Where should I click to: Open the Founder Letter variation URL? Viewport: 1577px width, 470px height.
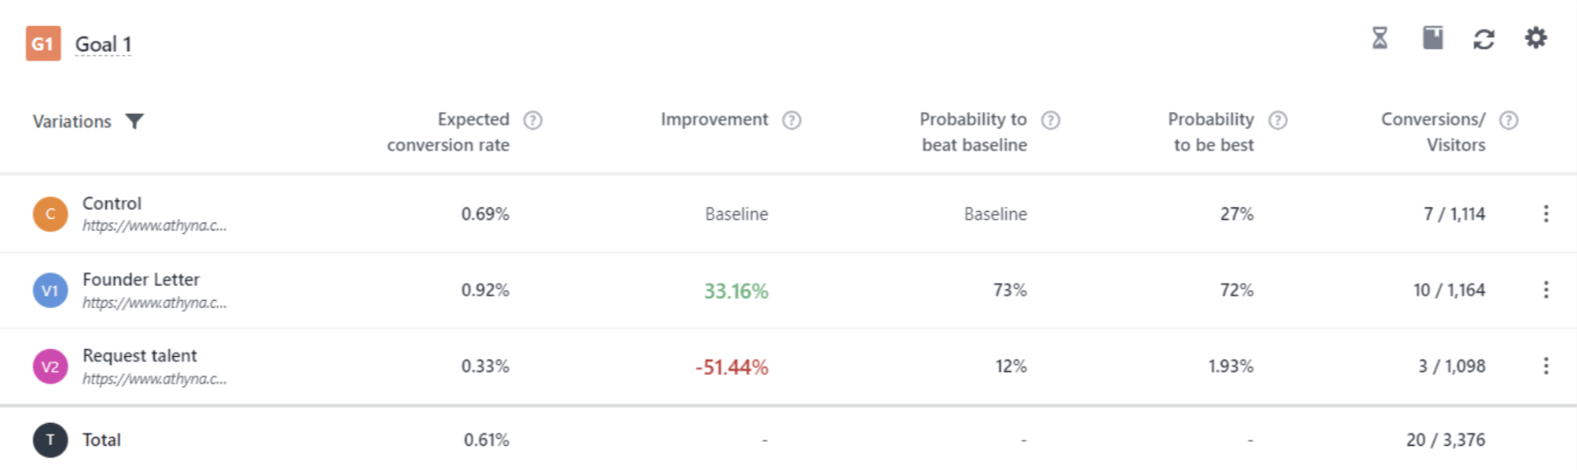coord(154,303)
